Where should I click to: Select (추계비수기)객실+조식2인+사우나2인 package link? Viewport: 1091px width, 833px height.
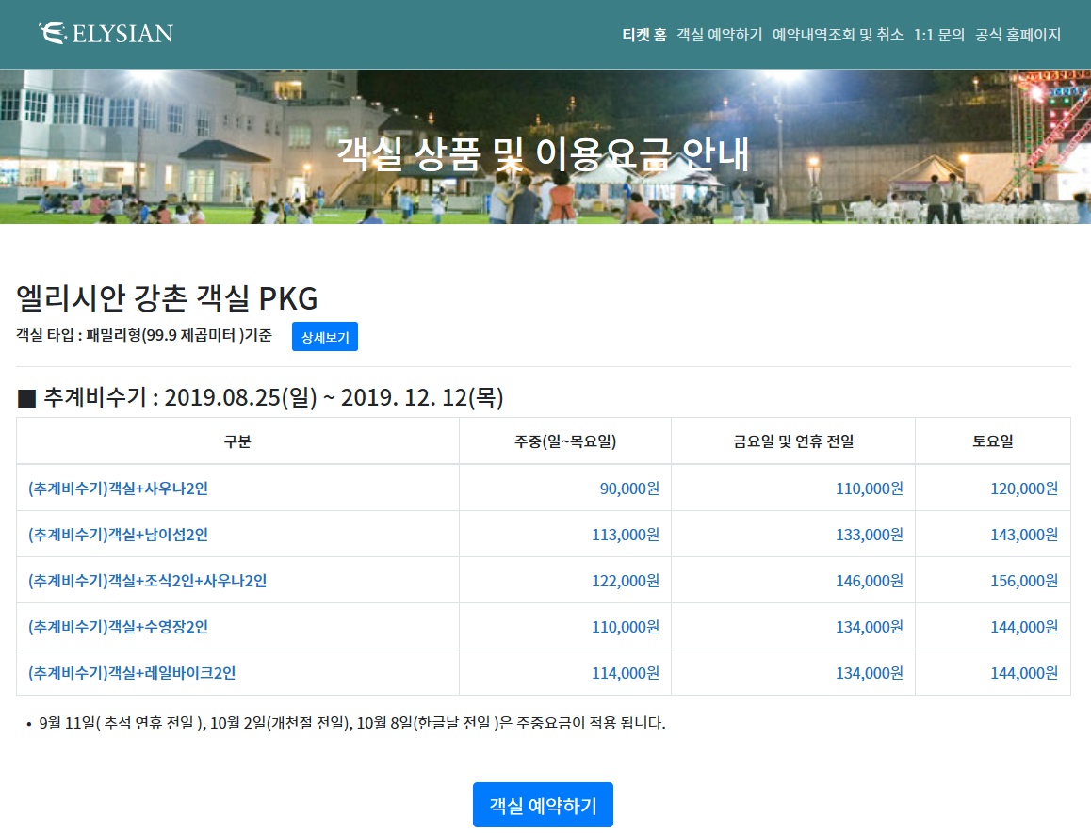click(148, 581)
